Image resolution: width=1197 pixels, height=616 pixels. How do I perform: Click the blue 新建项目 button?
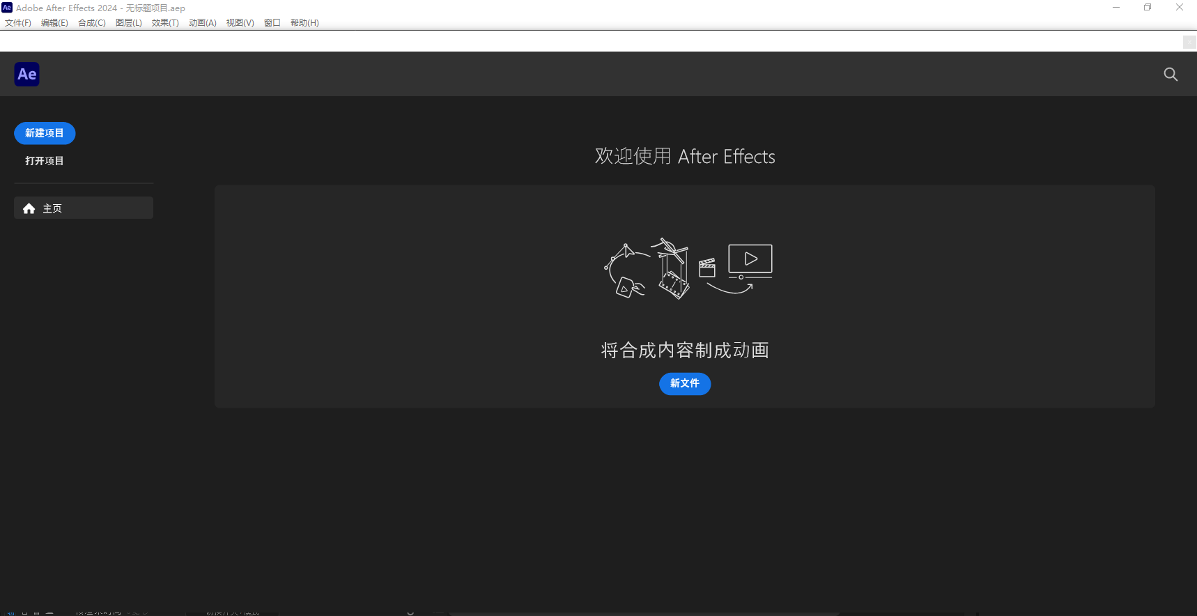[45, 133]
